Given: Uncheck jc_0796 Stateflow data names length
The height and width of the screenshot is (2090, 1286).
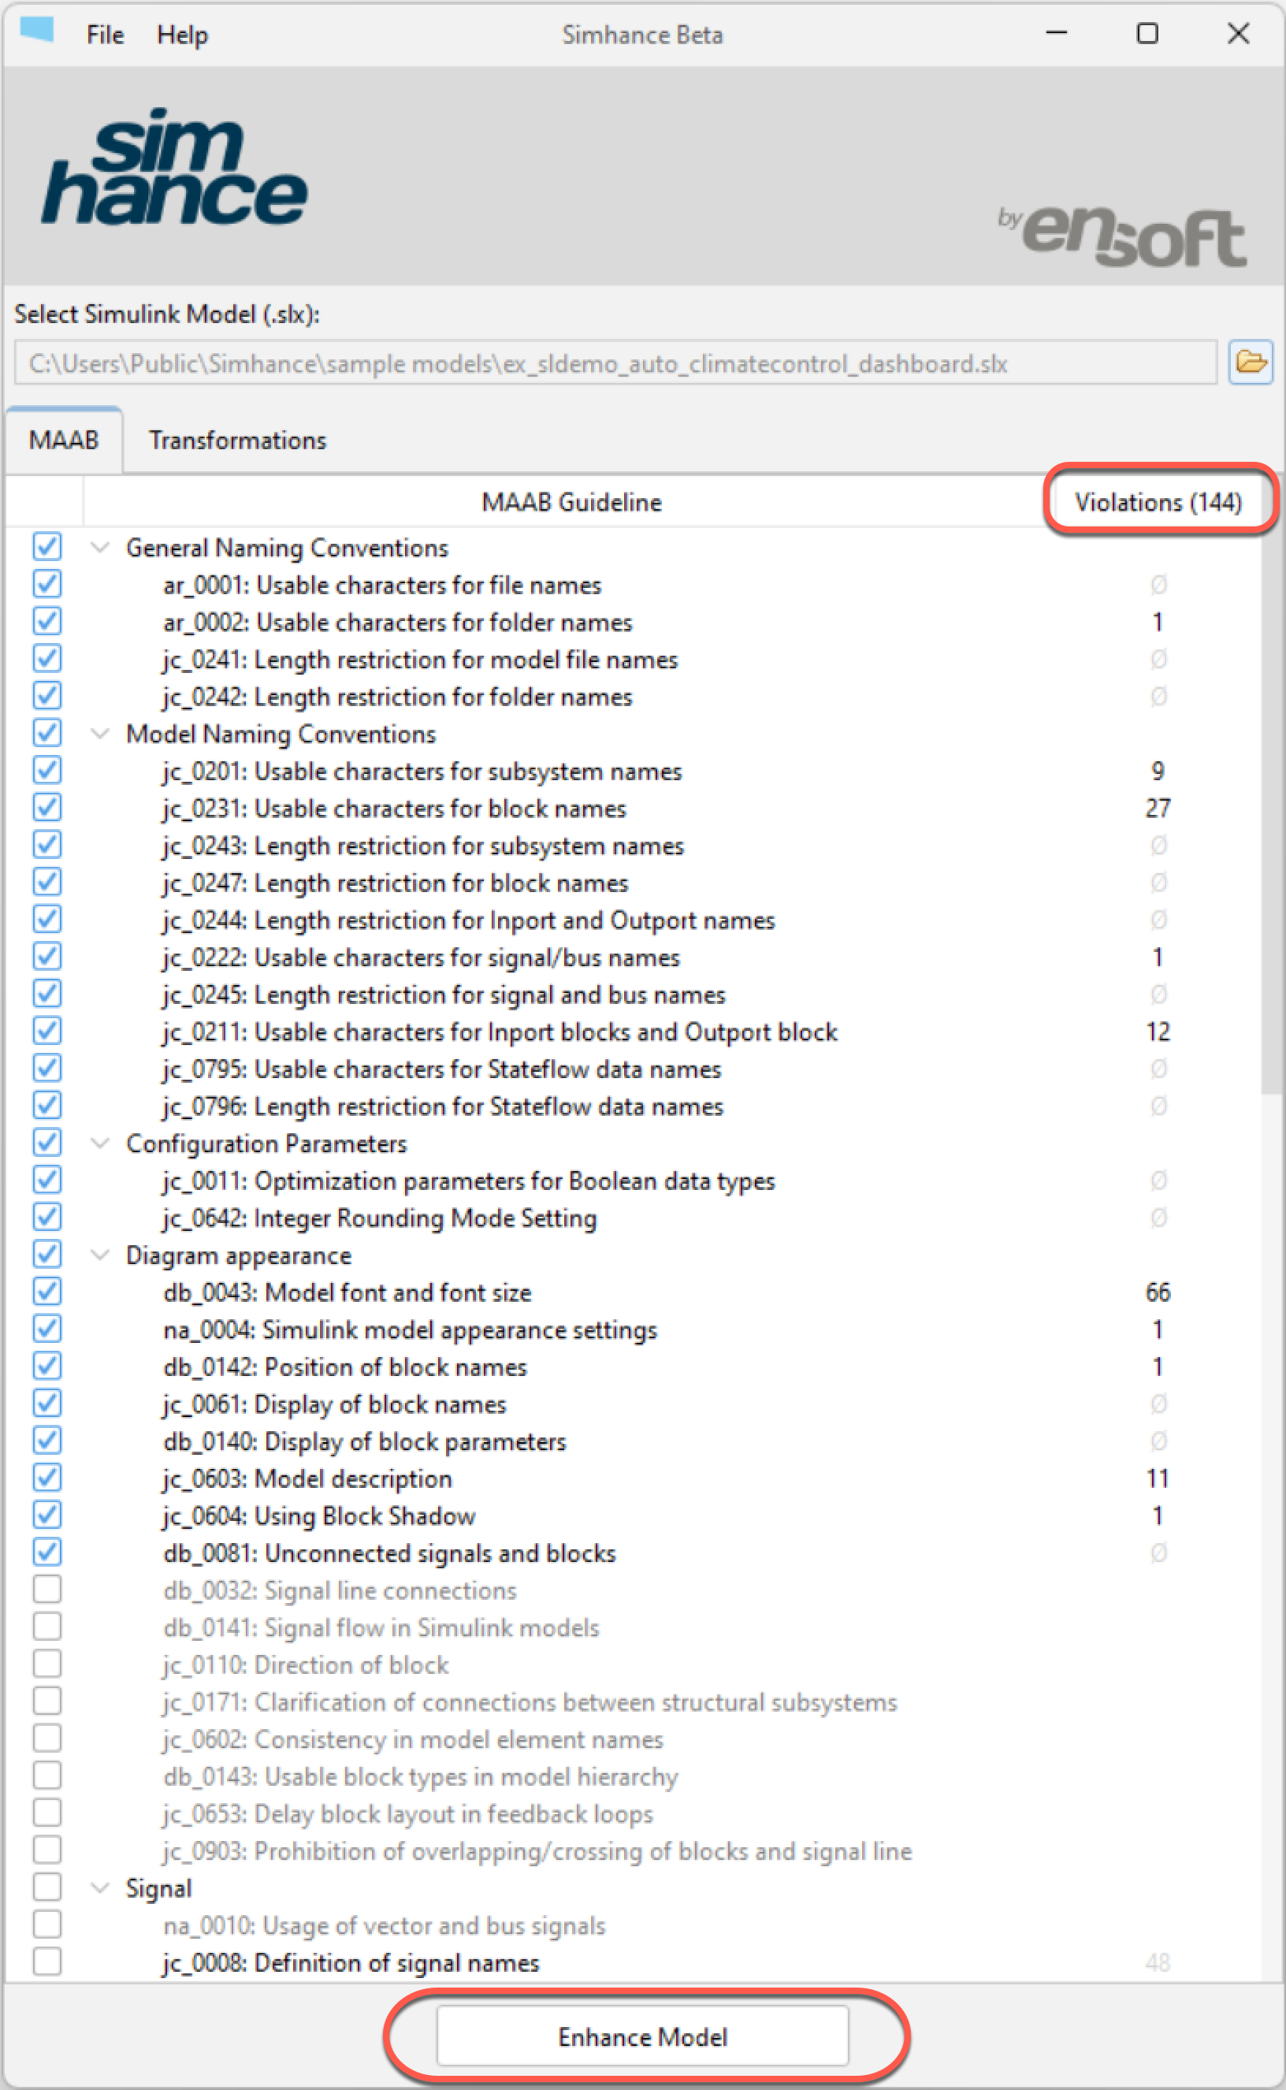Looking at the screenshot, I should [x=47, y=1105].
